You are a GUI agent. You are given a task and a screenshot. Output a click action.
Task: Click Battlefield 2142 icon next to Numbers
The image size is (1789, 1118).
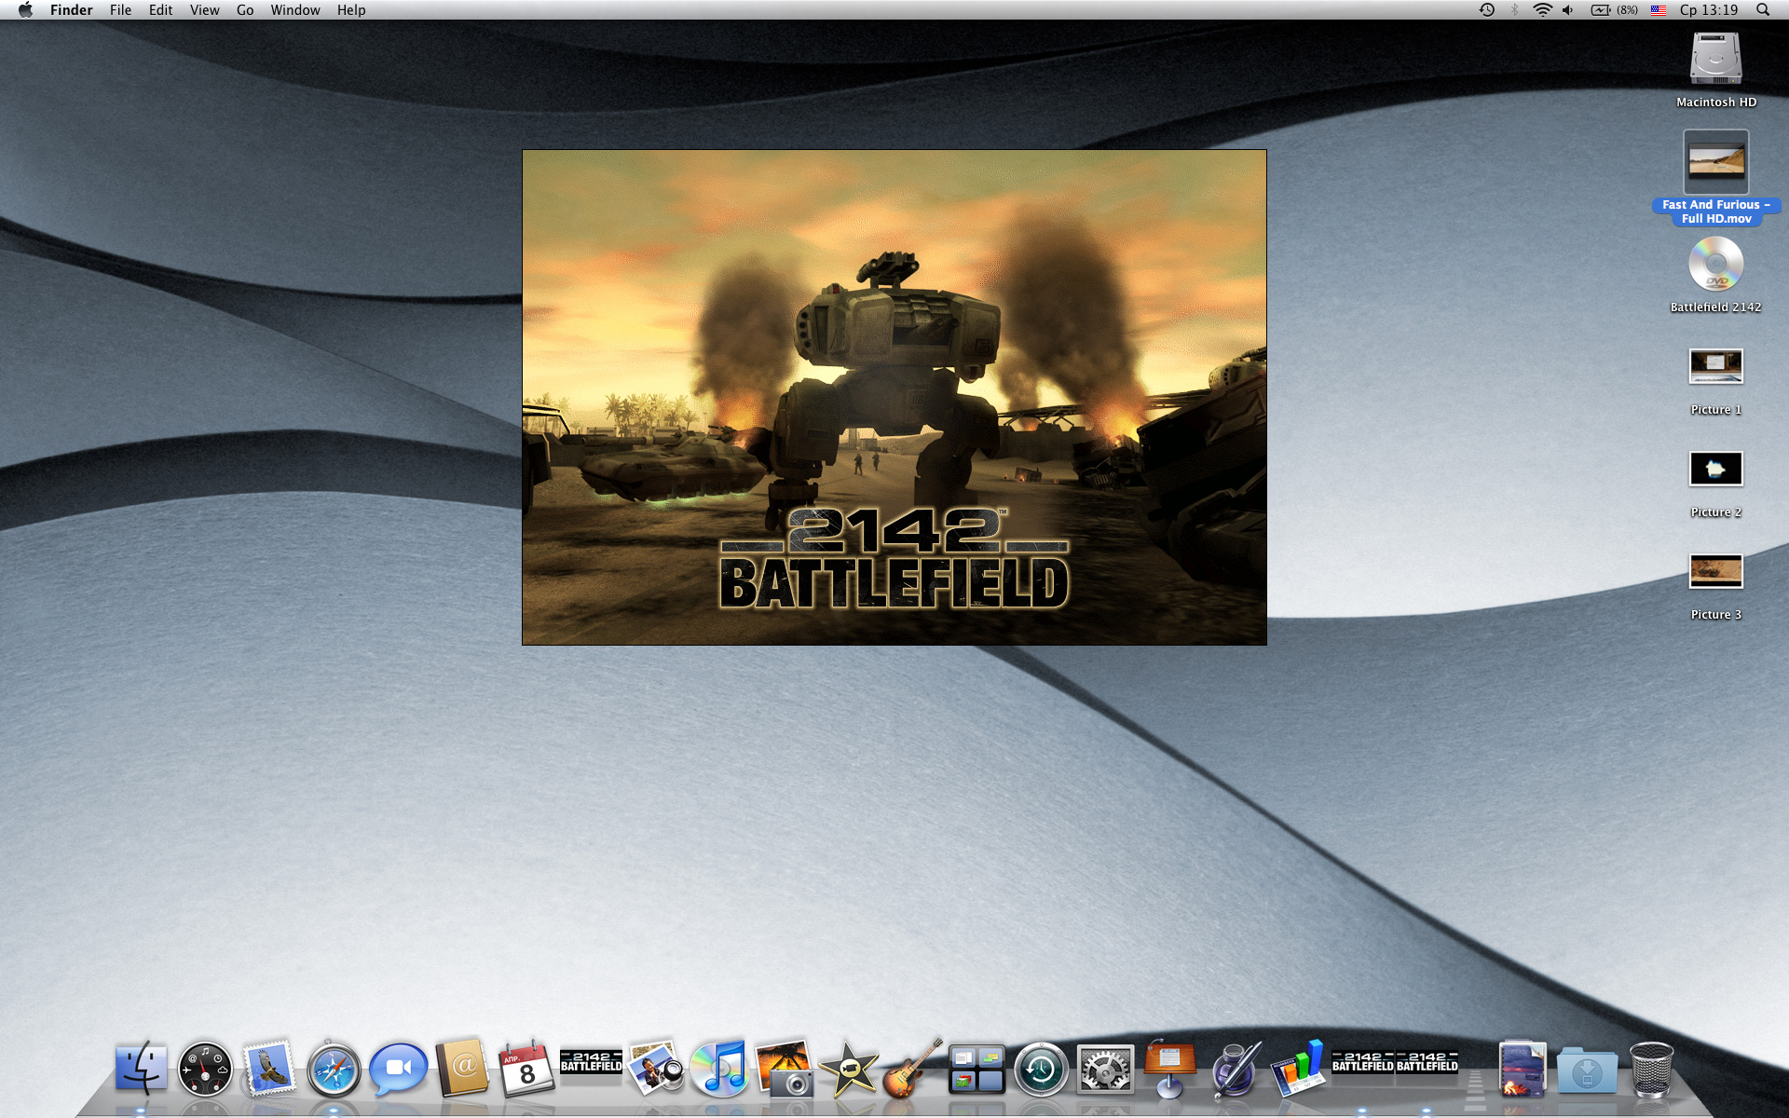pos(1362,1062)
